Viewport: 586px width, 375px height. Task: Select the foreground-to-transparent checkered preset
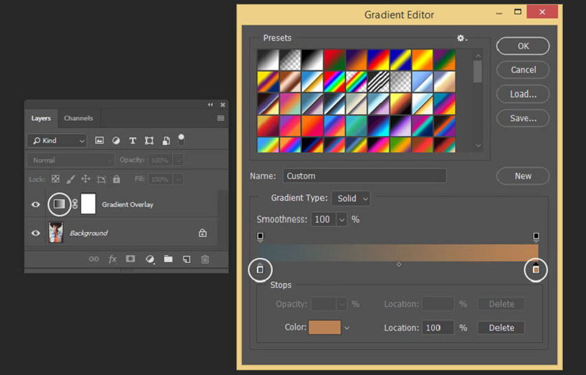pyautogui.click(x=290, y=60)
